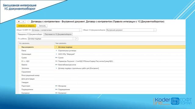The height and width of the screenshot is (109, 195).
Task: Click 'ВалютаВзаиморасчетов' value
Action: (67, 65)
